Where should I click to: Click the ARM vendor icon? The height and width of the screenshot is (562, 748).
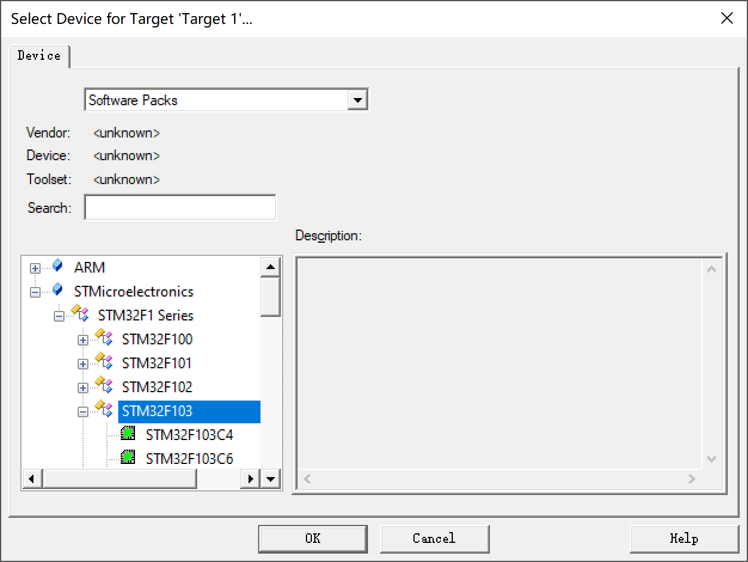pos(57,266)
